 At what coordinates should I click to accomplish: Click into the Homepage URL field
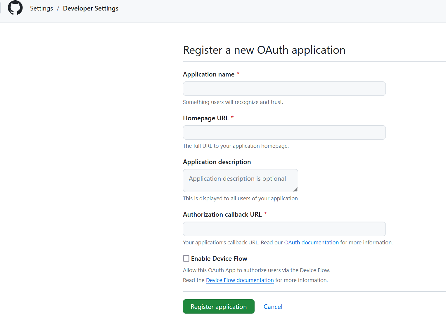click(284, 133)
